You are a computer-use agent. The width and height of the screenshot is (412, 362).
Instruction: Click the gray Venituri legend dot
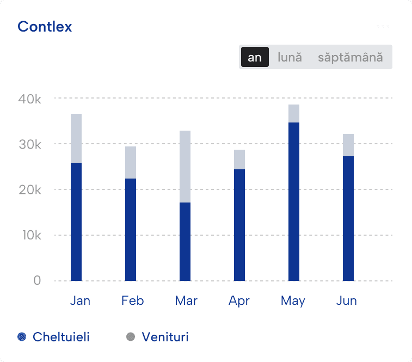point(131,337)
